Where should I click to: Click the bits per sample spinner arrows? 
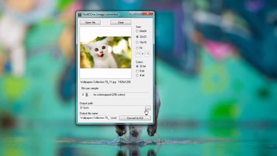click(87, 95)
